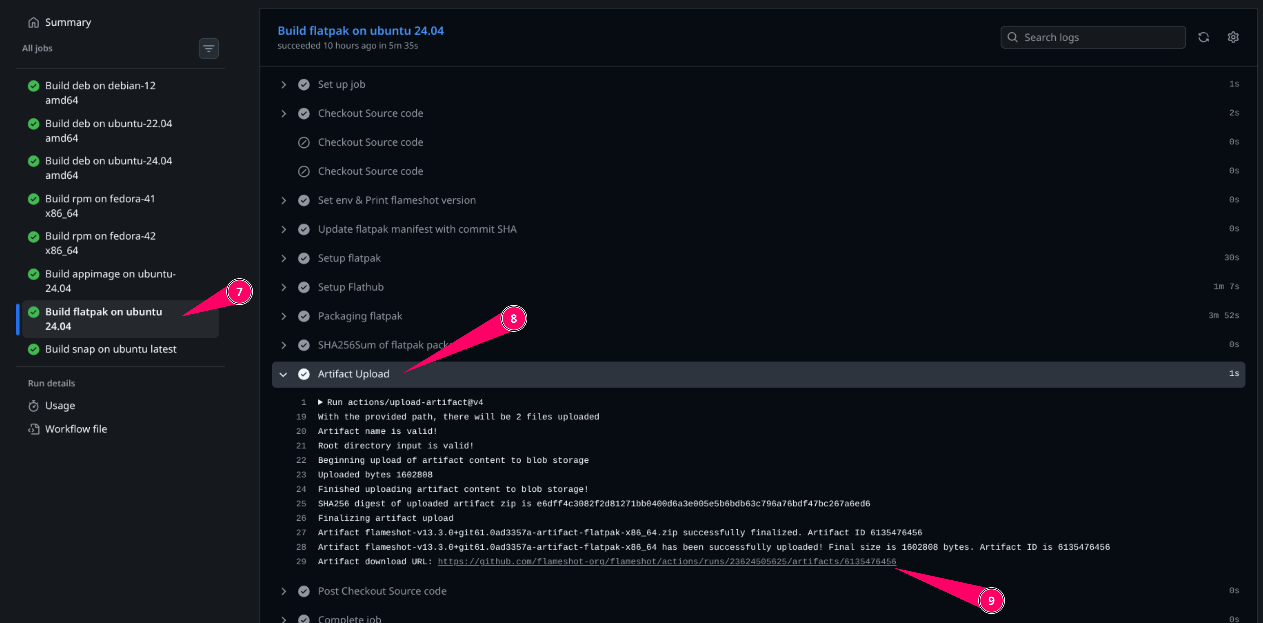Click the Workflow file icon
This screenshot has width=1263, height=623.
click(x=33, y=429)
